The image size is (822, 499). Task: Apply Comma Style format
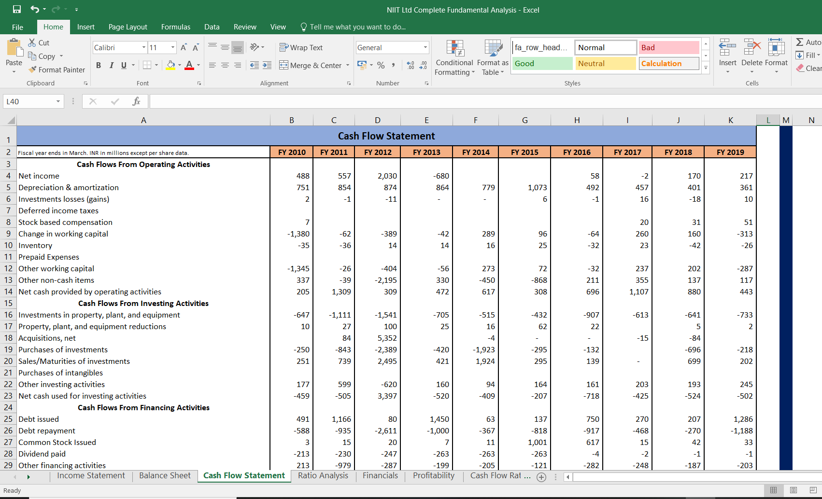(x=394, y=65)
